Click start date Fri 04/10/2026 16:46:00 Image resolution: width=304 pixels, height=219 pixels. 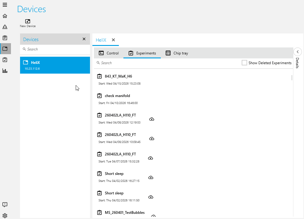pos(122,103)
